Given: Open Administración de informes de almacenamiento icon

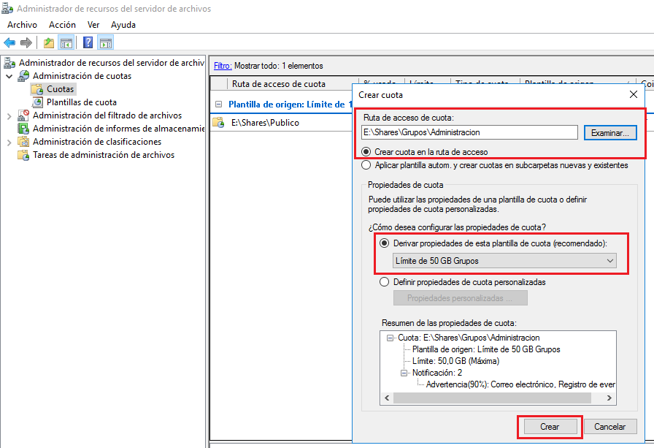Looking at the screenshot, I should (x=23, y=129).
